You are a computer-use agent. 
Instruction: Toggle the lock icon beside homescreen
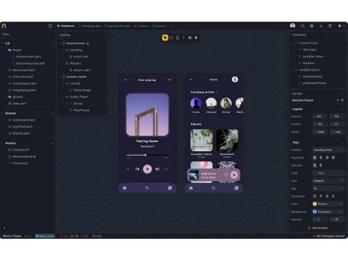[88, 43]
